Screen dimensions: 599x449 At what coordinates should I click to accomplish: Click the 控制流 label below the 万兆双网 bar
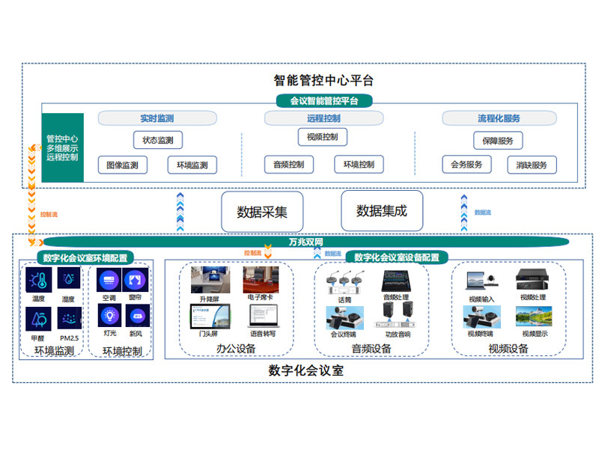[252, 253]
